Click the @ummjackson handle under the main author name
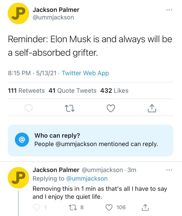Screen dimensions: 182x216 (x=53, y=18)
